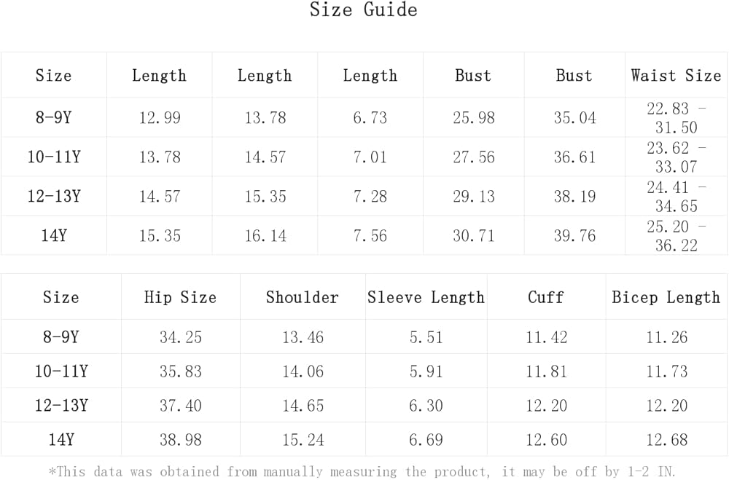This screenshot has height=480, width=729.
Task: Click the 16.14 length cell
Action: pyautogui.click(x=265, y=236)
